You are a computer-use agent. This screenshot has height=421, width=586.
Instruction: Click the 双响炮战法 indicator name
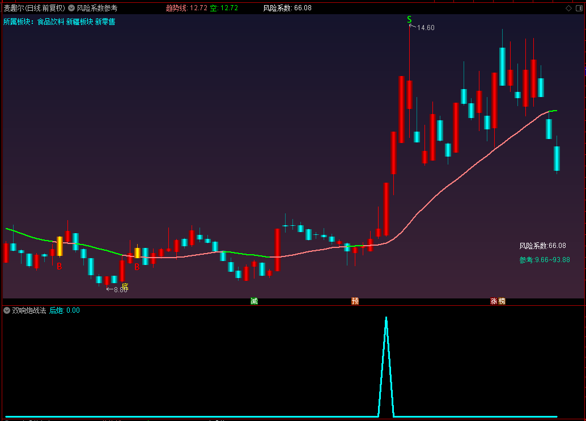tap(29, 310)
